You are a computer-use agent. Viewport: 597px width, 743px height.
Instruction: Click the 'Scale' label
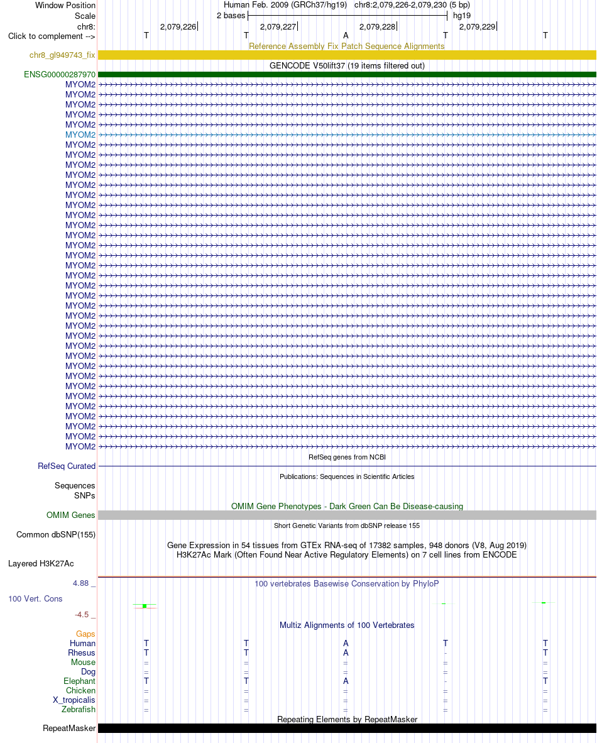click(85, 16)
